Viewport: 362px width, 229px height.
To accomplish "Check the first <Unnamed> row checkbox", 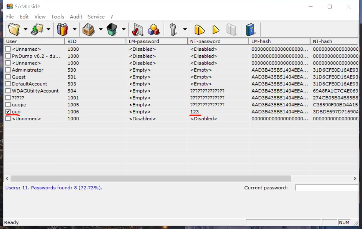I will 8,49.
